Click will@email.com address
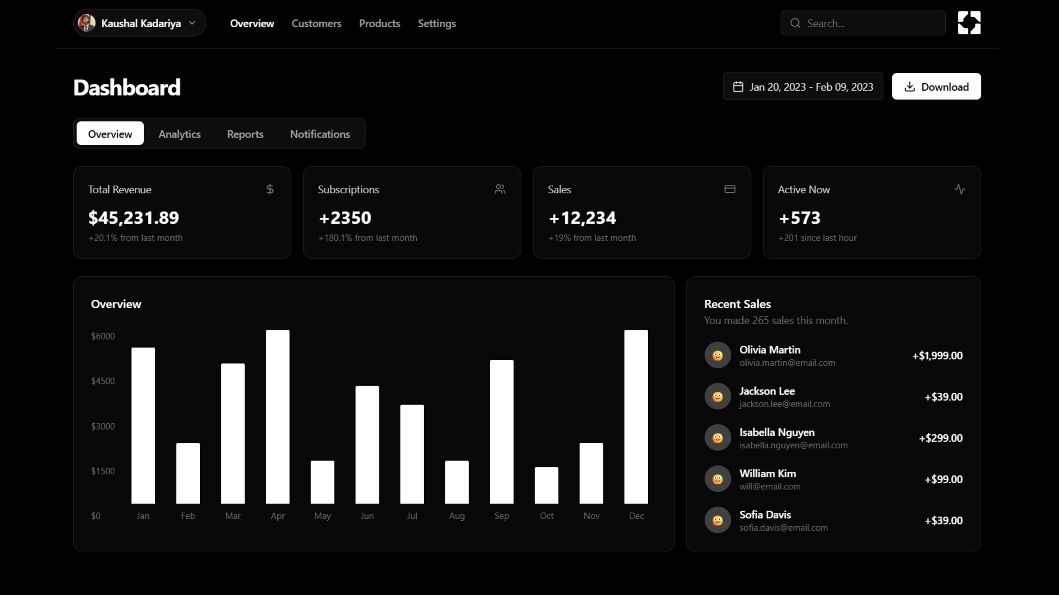Image resolution: width=1059 pixels, height=595 pixels. (x=770, y=486)
